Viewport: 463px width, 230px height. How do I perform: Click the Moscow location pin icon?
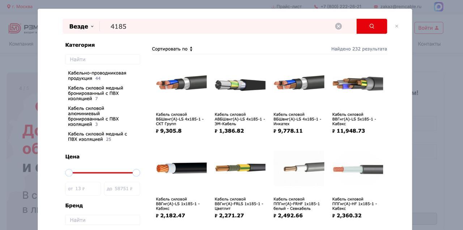coord(9,7)
